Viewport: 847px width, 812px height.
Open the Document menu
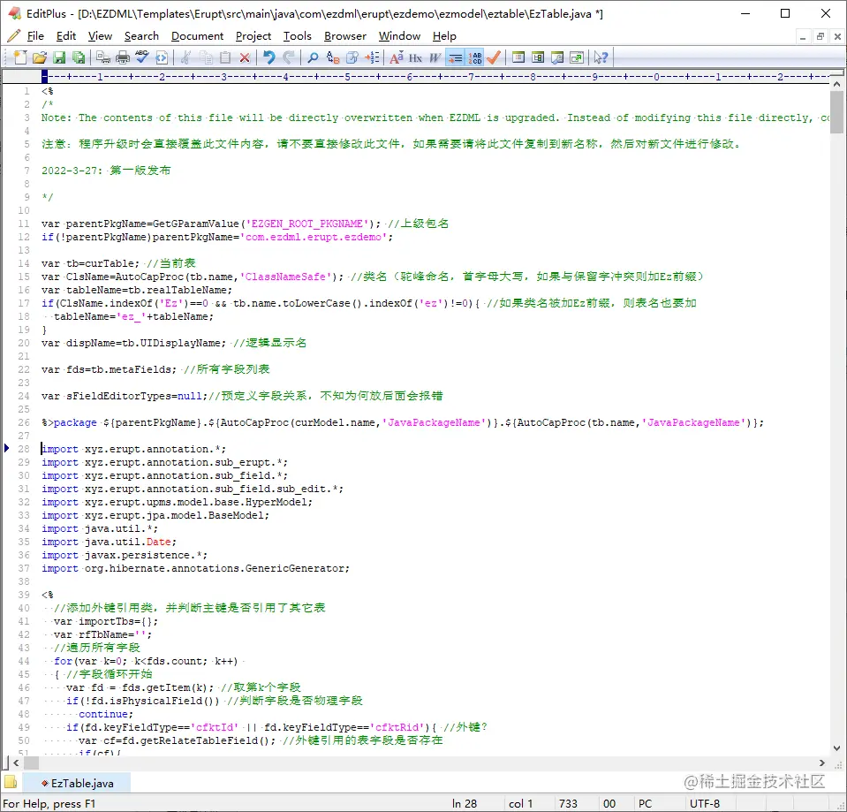click(197, 36)
